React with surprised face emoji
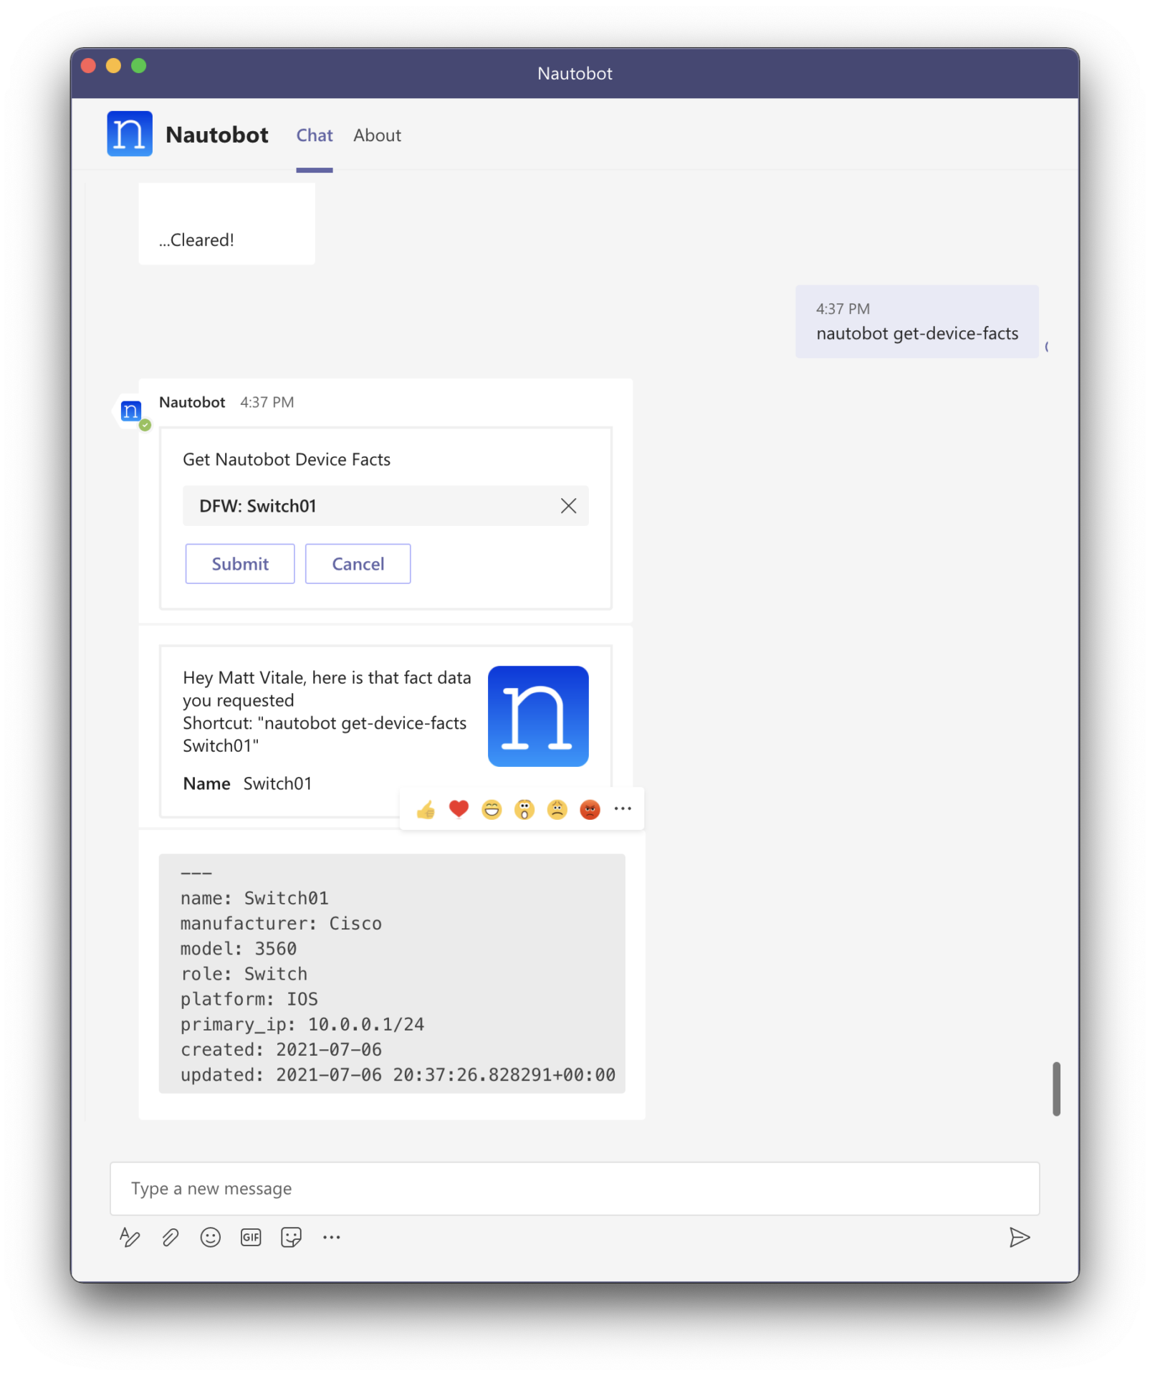1150x1376 pixels. [524, 810]
